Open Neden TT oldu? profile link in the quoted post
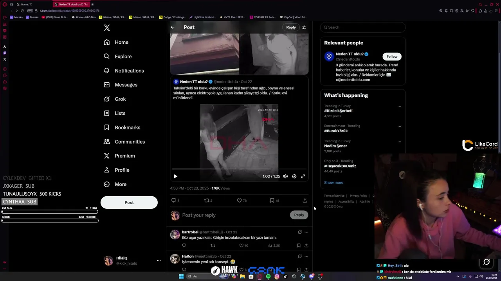The width and height of the screenshot is (501, 281). coord(194,82)
